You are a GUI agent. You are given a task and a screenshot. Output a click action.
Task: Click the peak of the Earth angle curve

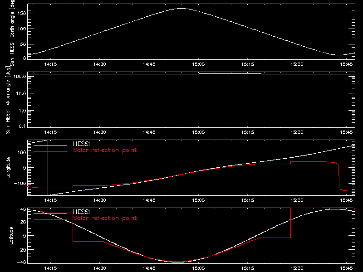(x=181, y=8)
